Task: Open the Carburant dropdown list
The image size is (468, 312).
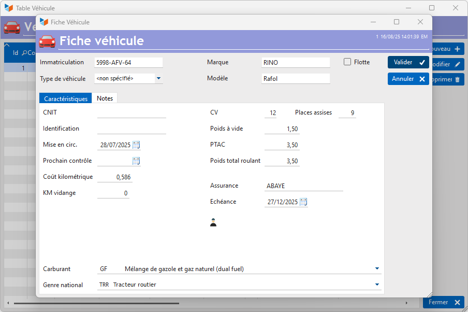Action: (x=377, y=268)
